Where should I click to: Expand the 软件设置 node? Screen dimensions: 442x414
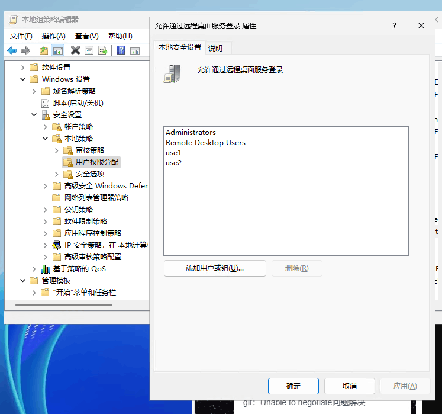click(x=23, y=68)
